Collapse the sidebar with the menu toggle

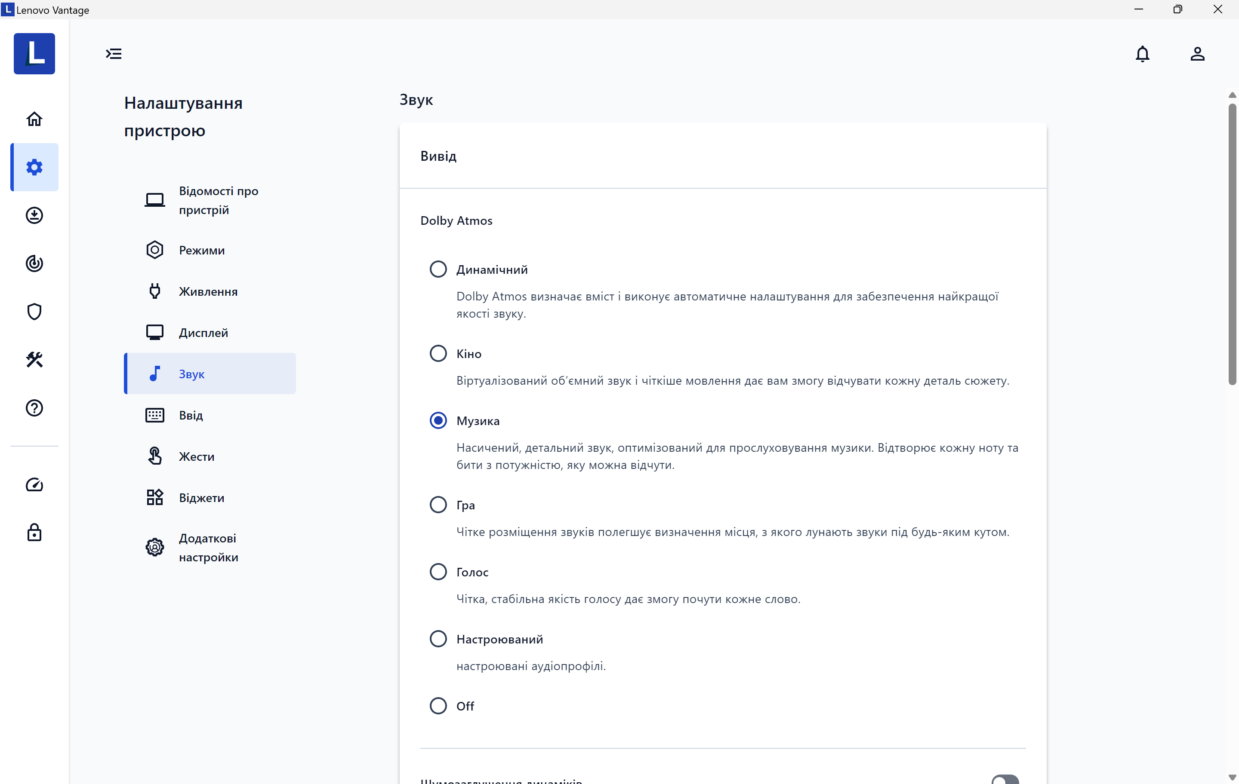[114, 54]
